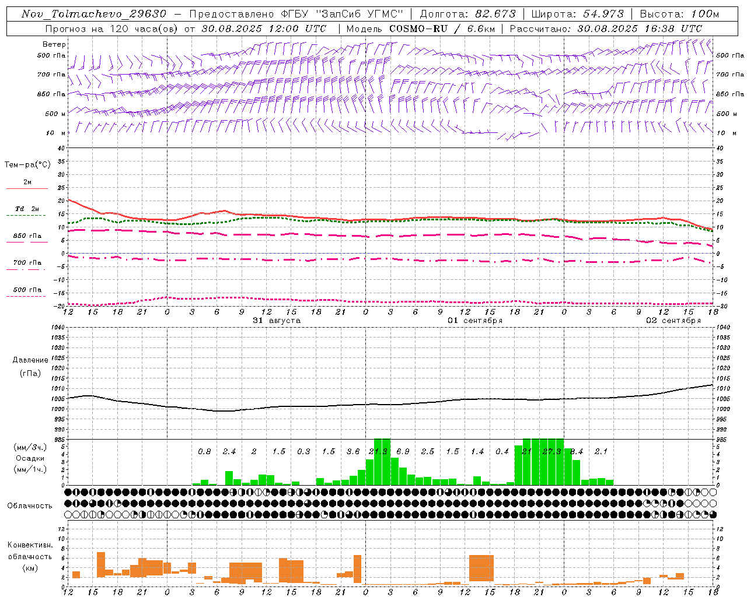Click the (мм/3ч.) units label
The image size is (747, 597).
coord(29,447)
